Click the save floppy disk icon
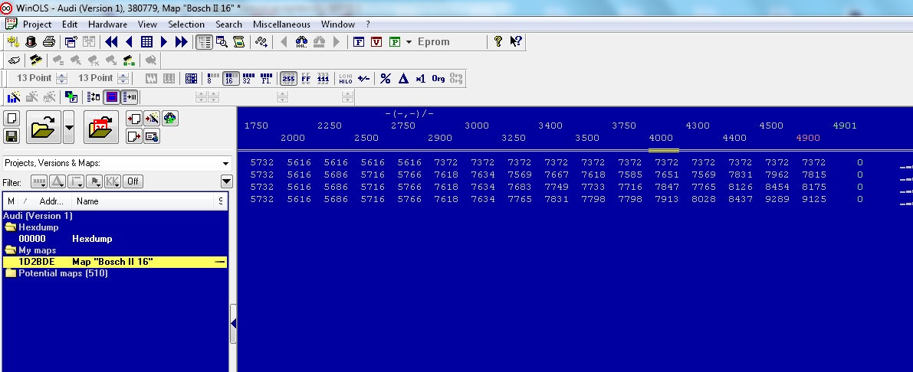Image resolution: width=913 pixels, height=372 pixels. tap(11, 136)
